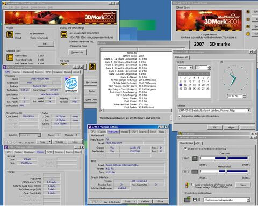Open Tools dropdown arrow in Mainboard window
The width and height of the screenshot is (258, 206).
(135, 201)
